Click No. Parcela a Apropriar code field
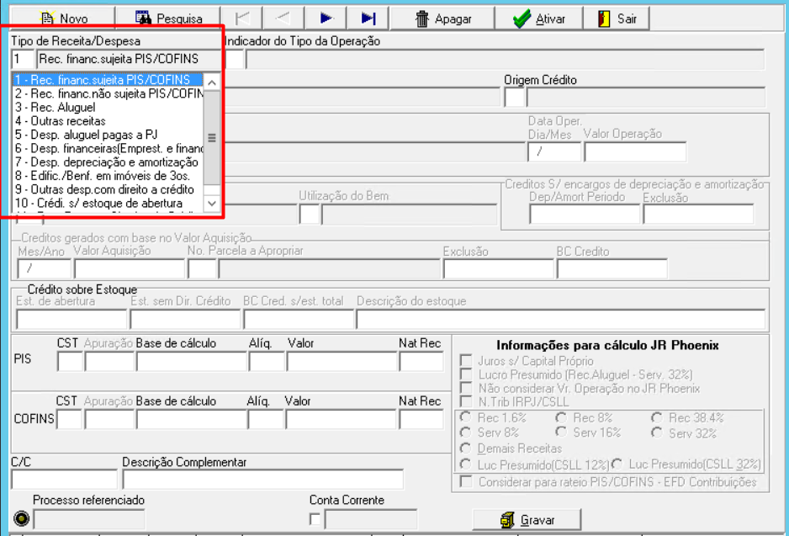 [x=202, y=268]
